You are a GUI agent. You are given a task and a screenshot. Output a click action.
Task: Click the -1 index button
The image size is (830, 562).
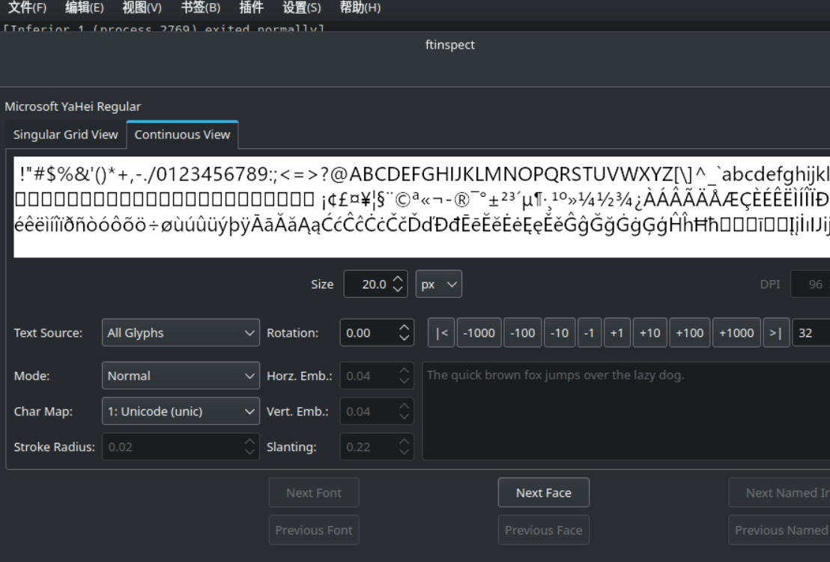[x=589, y=333]
